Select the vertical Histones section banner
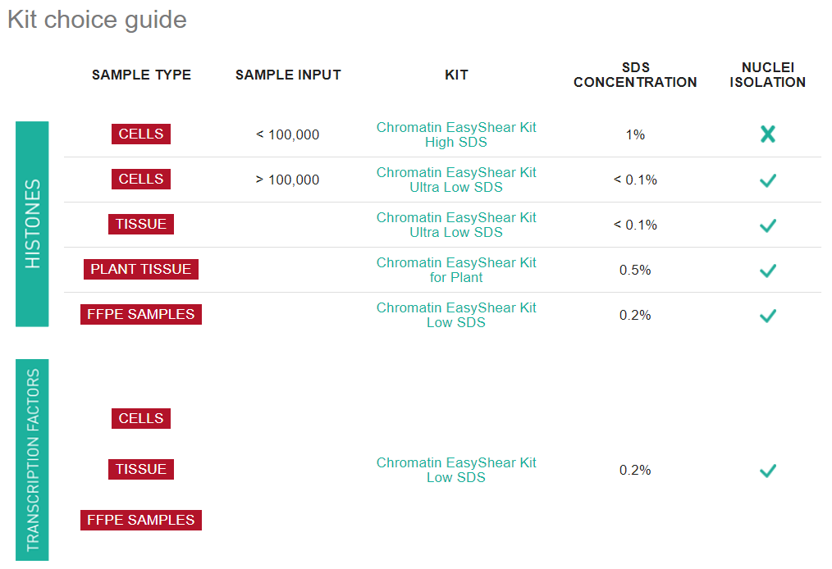 32,224
